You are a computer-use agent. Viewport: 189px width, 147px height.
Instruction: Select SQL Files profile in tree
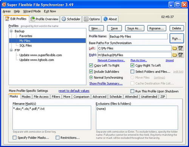[x=25, y=45]
